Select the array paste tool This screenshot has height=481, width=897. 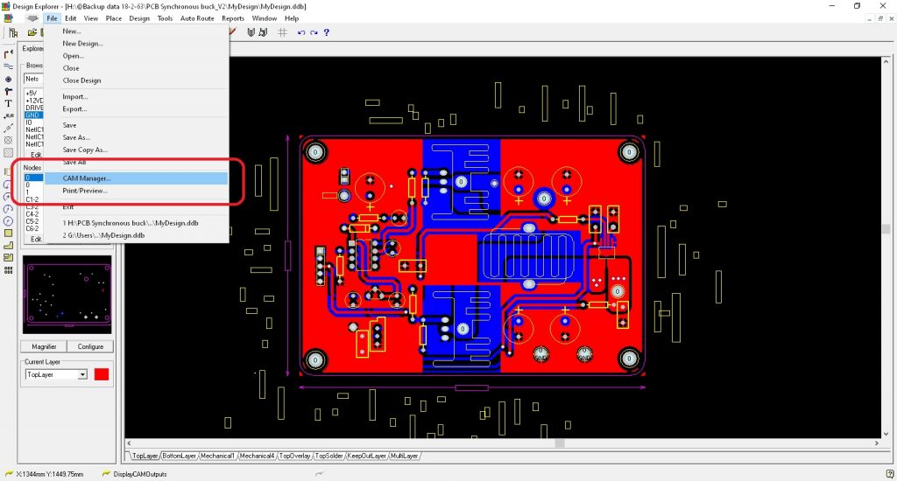[9, 270]
